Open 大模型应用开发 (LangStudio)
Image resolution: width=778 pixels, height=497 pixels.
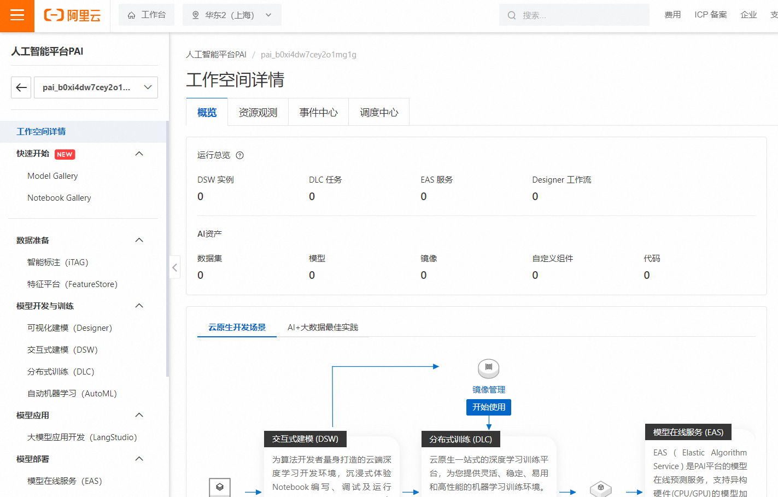coord(82,437)
